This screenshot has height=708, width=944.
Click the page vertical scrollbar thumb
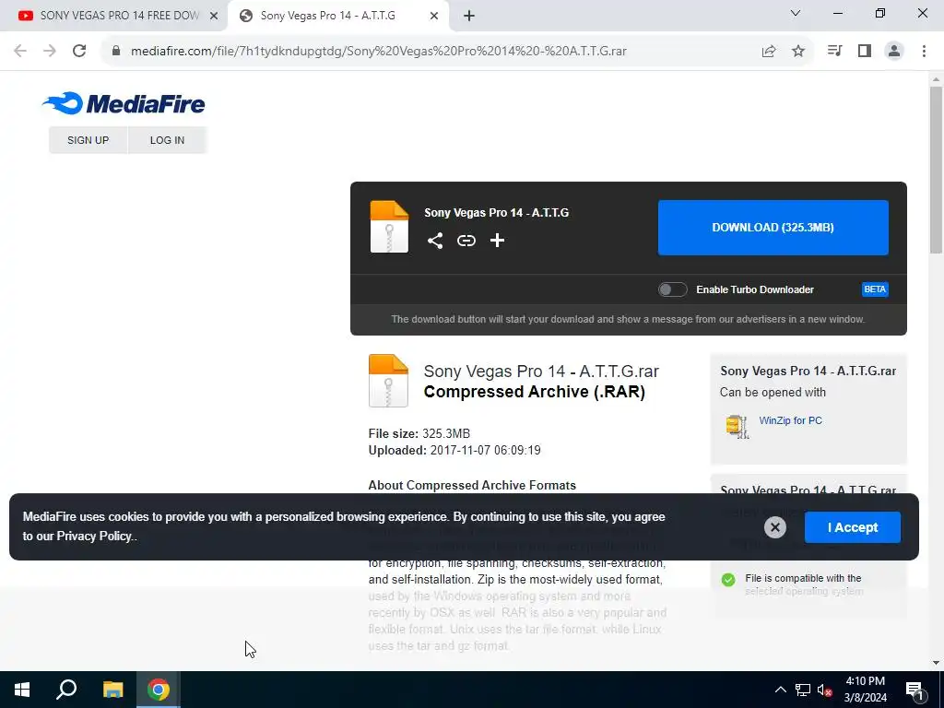click(x=937, y=170)
